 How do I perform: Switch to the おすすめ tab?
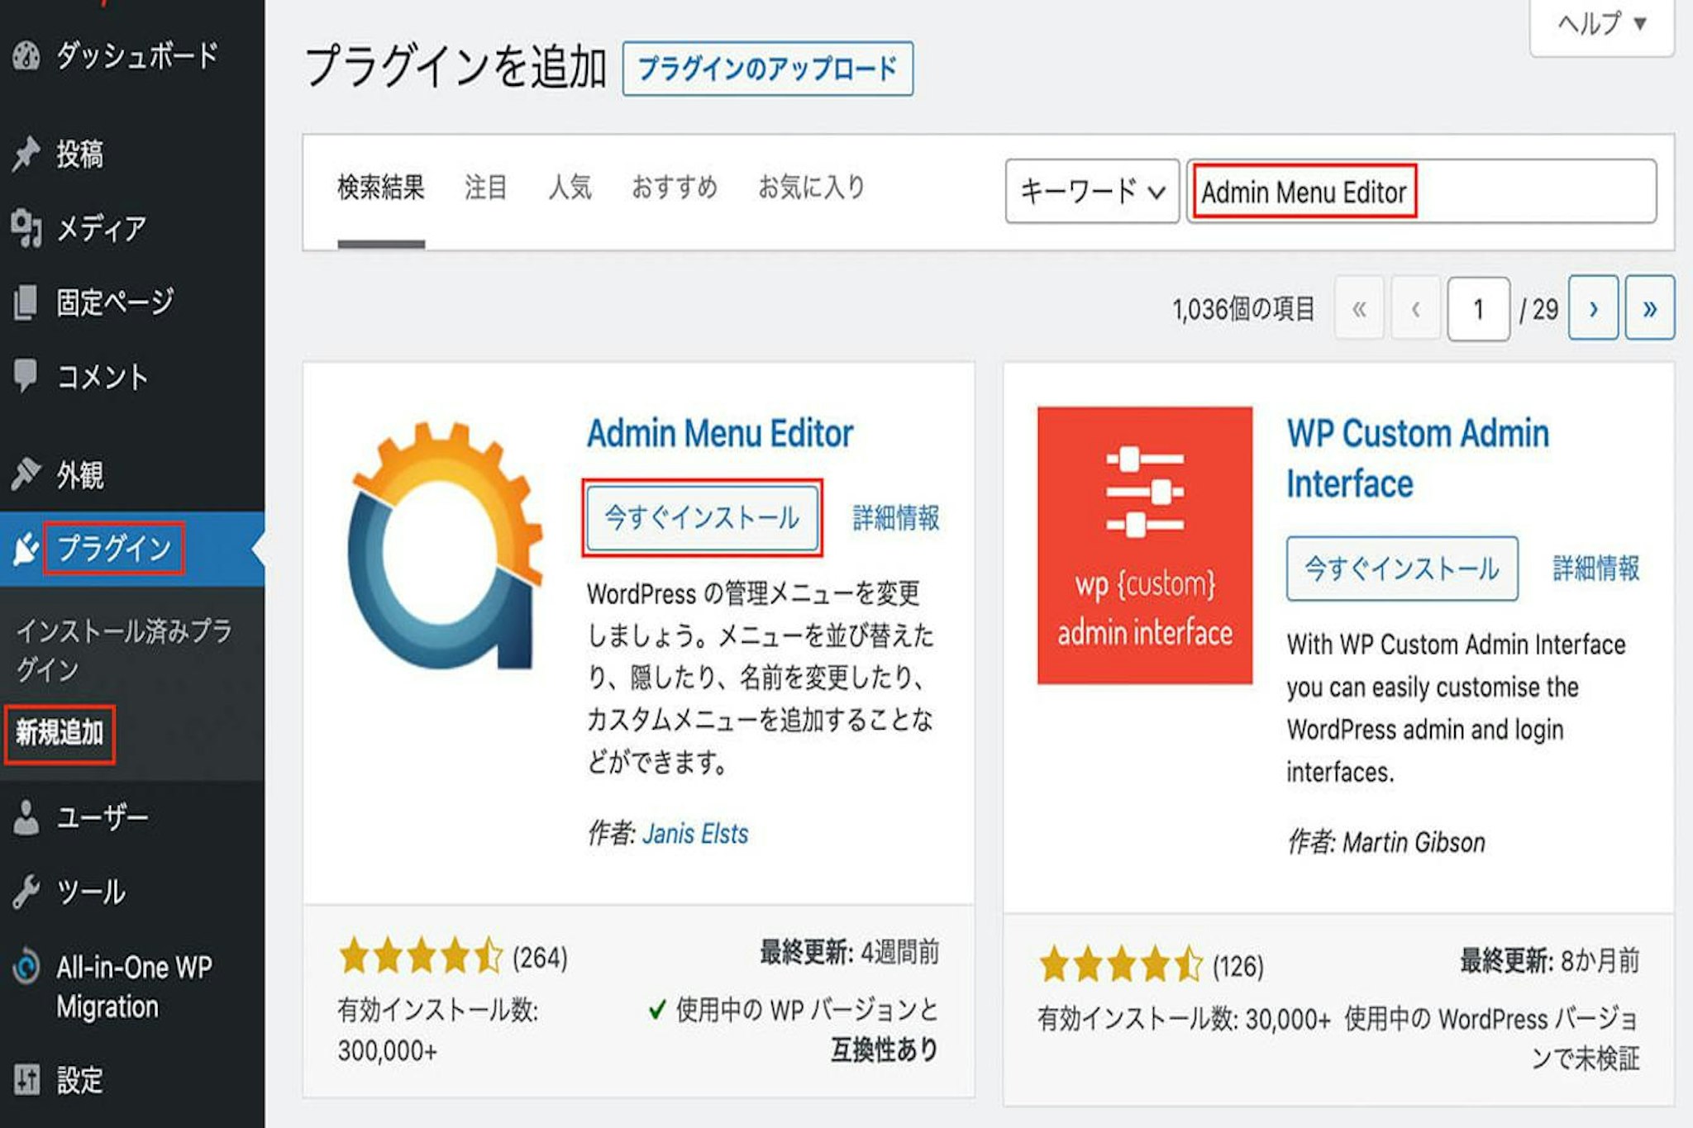tap(674, 188)
